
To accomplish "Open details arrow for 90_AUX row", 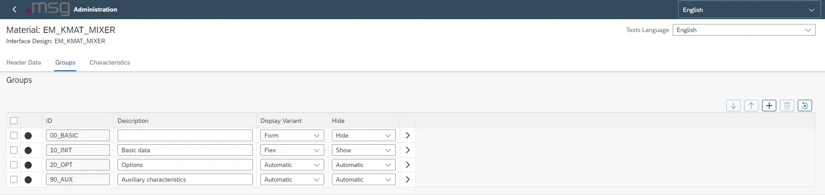I will click(x=407, y=179).
